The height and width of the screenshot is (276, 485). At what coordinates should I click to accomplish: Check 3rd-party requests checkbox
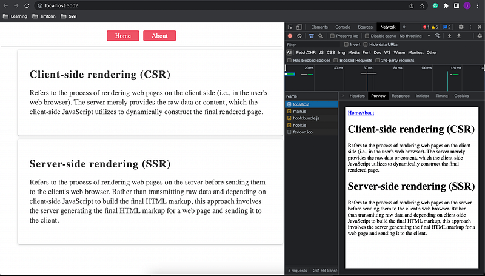377,60
